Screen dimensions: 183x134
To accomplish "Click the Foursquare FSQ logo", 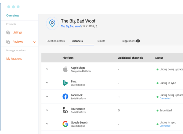I will [65, 110].
